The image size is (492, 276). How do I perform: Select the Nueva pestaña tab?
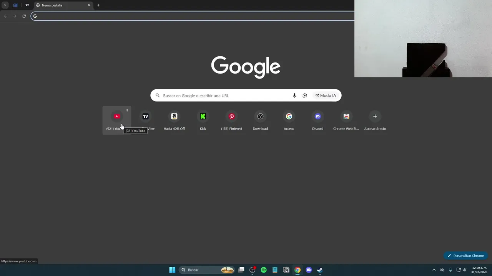[63, 5]
